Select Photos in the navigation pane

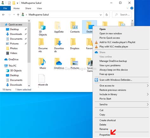click(x=14, y=48)
